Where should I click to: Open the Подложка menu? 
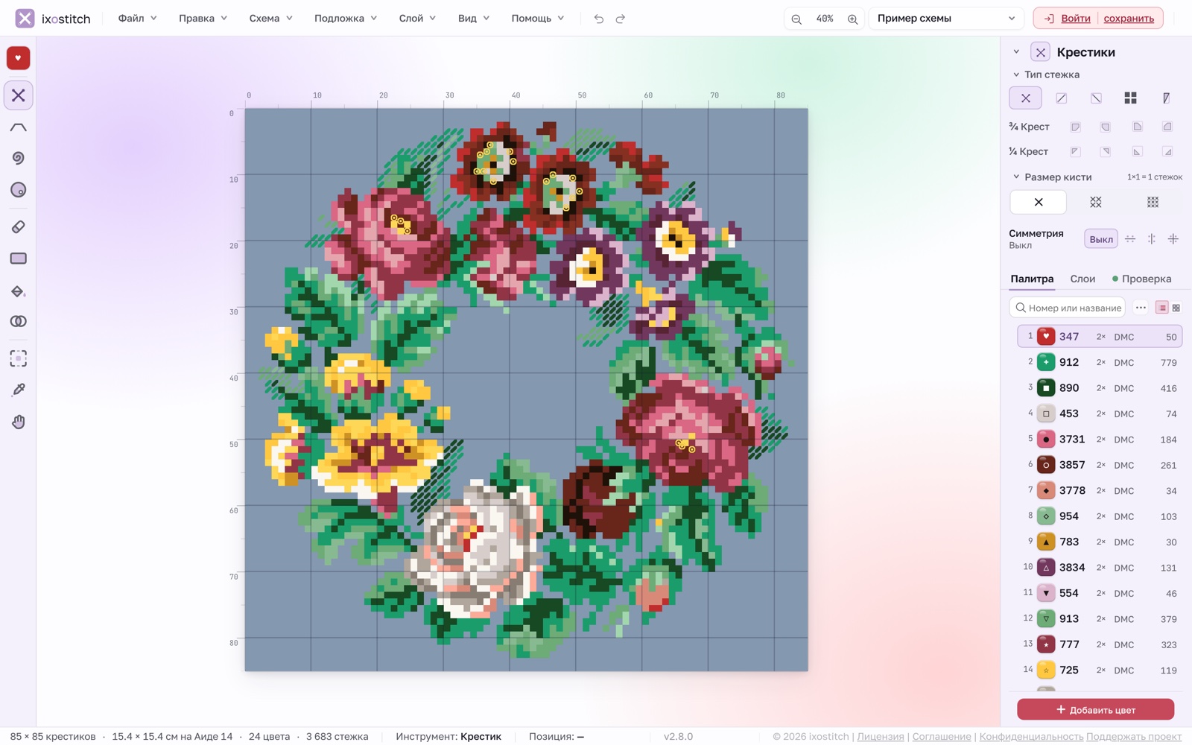345,19
